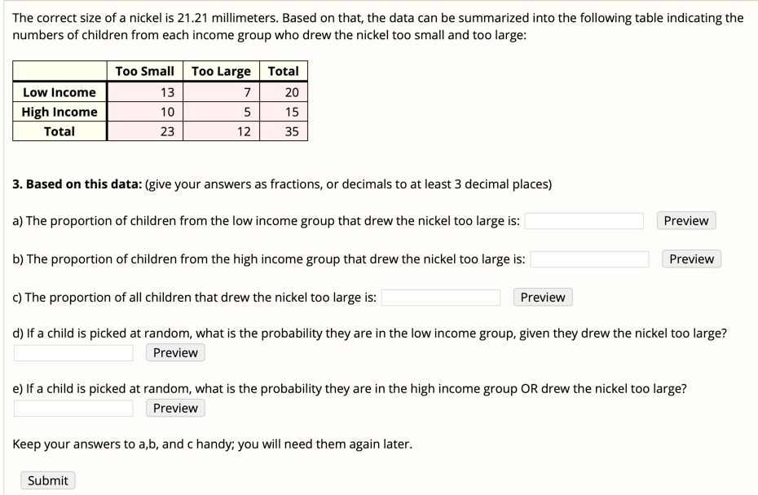Viewport: 758px width, 495px height.
Task: Click the Low Income row label
Action: click(58, 92)
